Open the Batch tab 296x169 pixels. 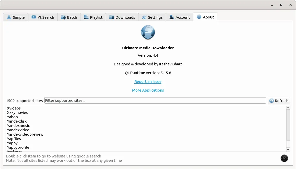pos(69,17)
